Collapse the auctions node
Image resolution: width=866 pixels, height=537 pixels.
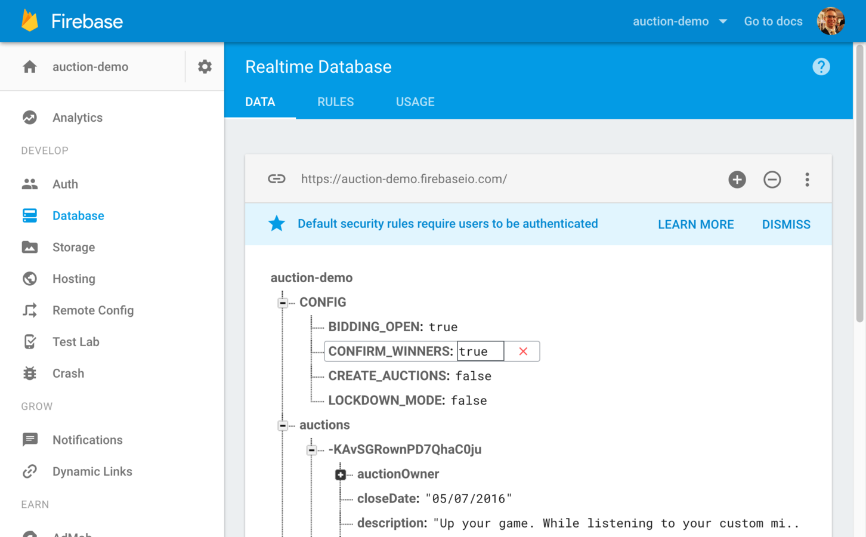coord(283,426)
